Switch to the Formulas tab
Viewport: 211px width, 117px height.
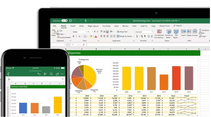click(107, 26)
